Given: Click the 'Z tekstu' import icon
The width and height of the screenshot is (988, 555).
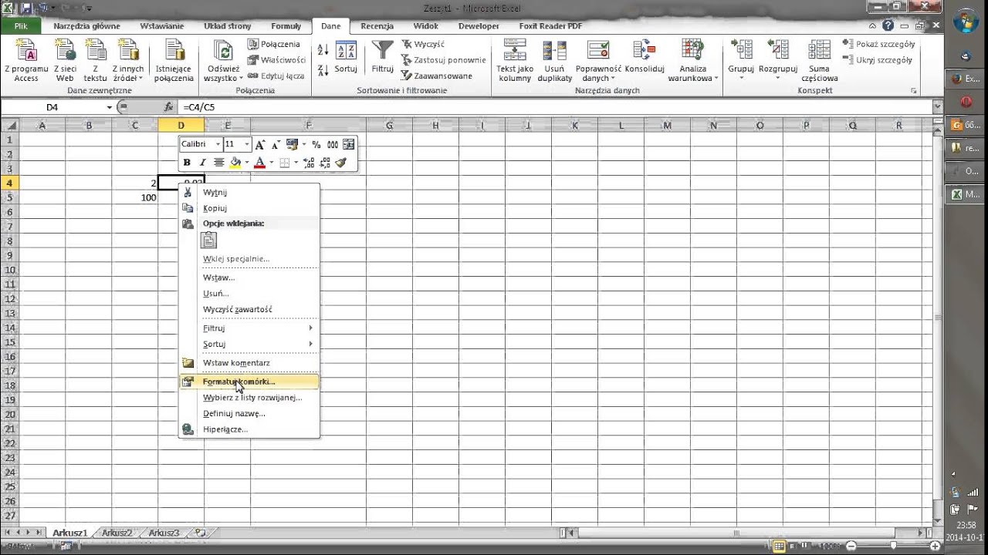Looking at the screenshot, I should click(96, 60).
